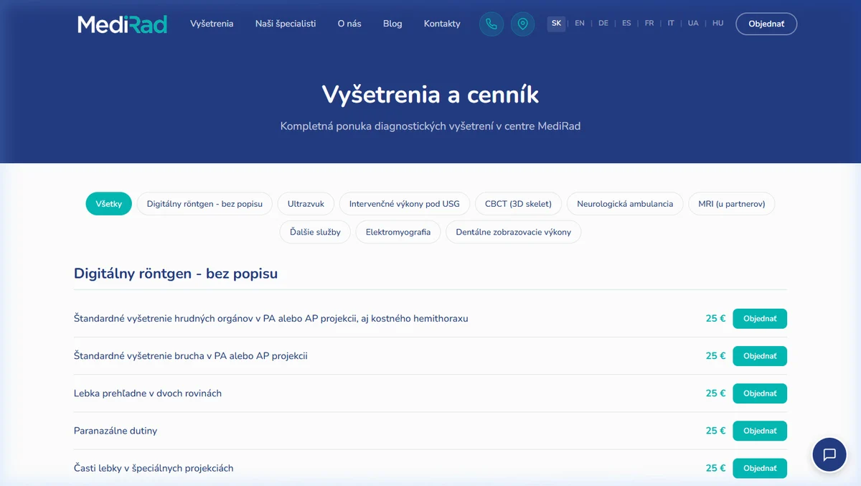The height and width of the screenshot is (486, 861).
Task: Filter by Neurologická ambulancia
Action: click(625, 204)
